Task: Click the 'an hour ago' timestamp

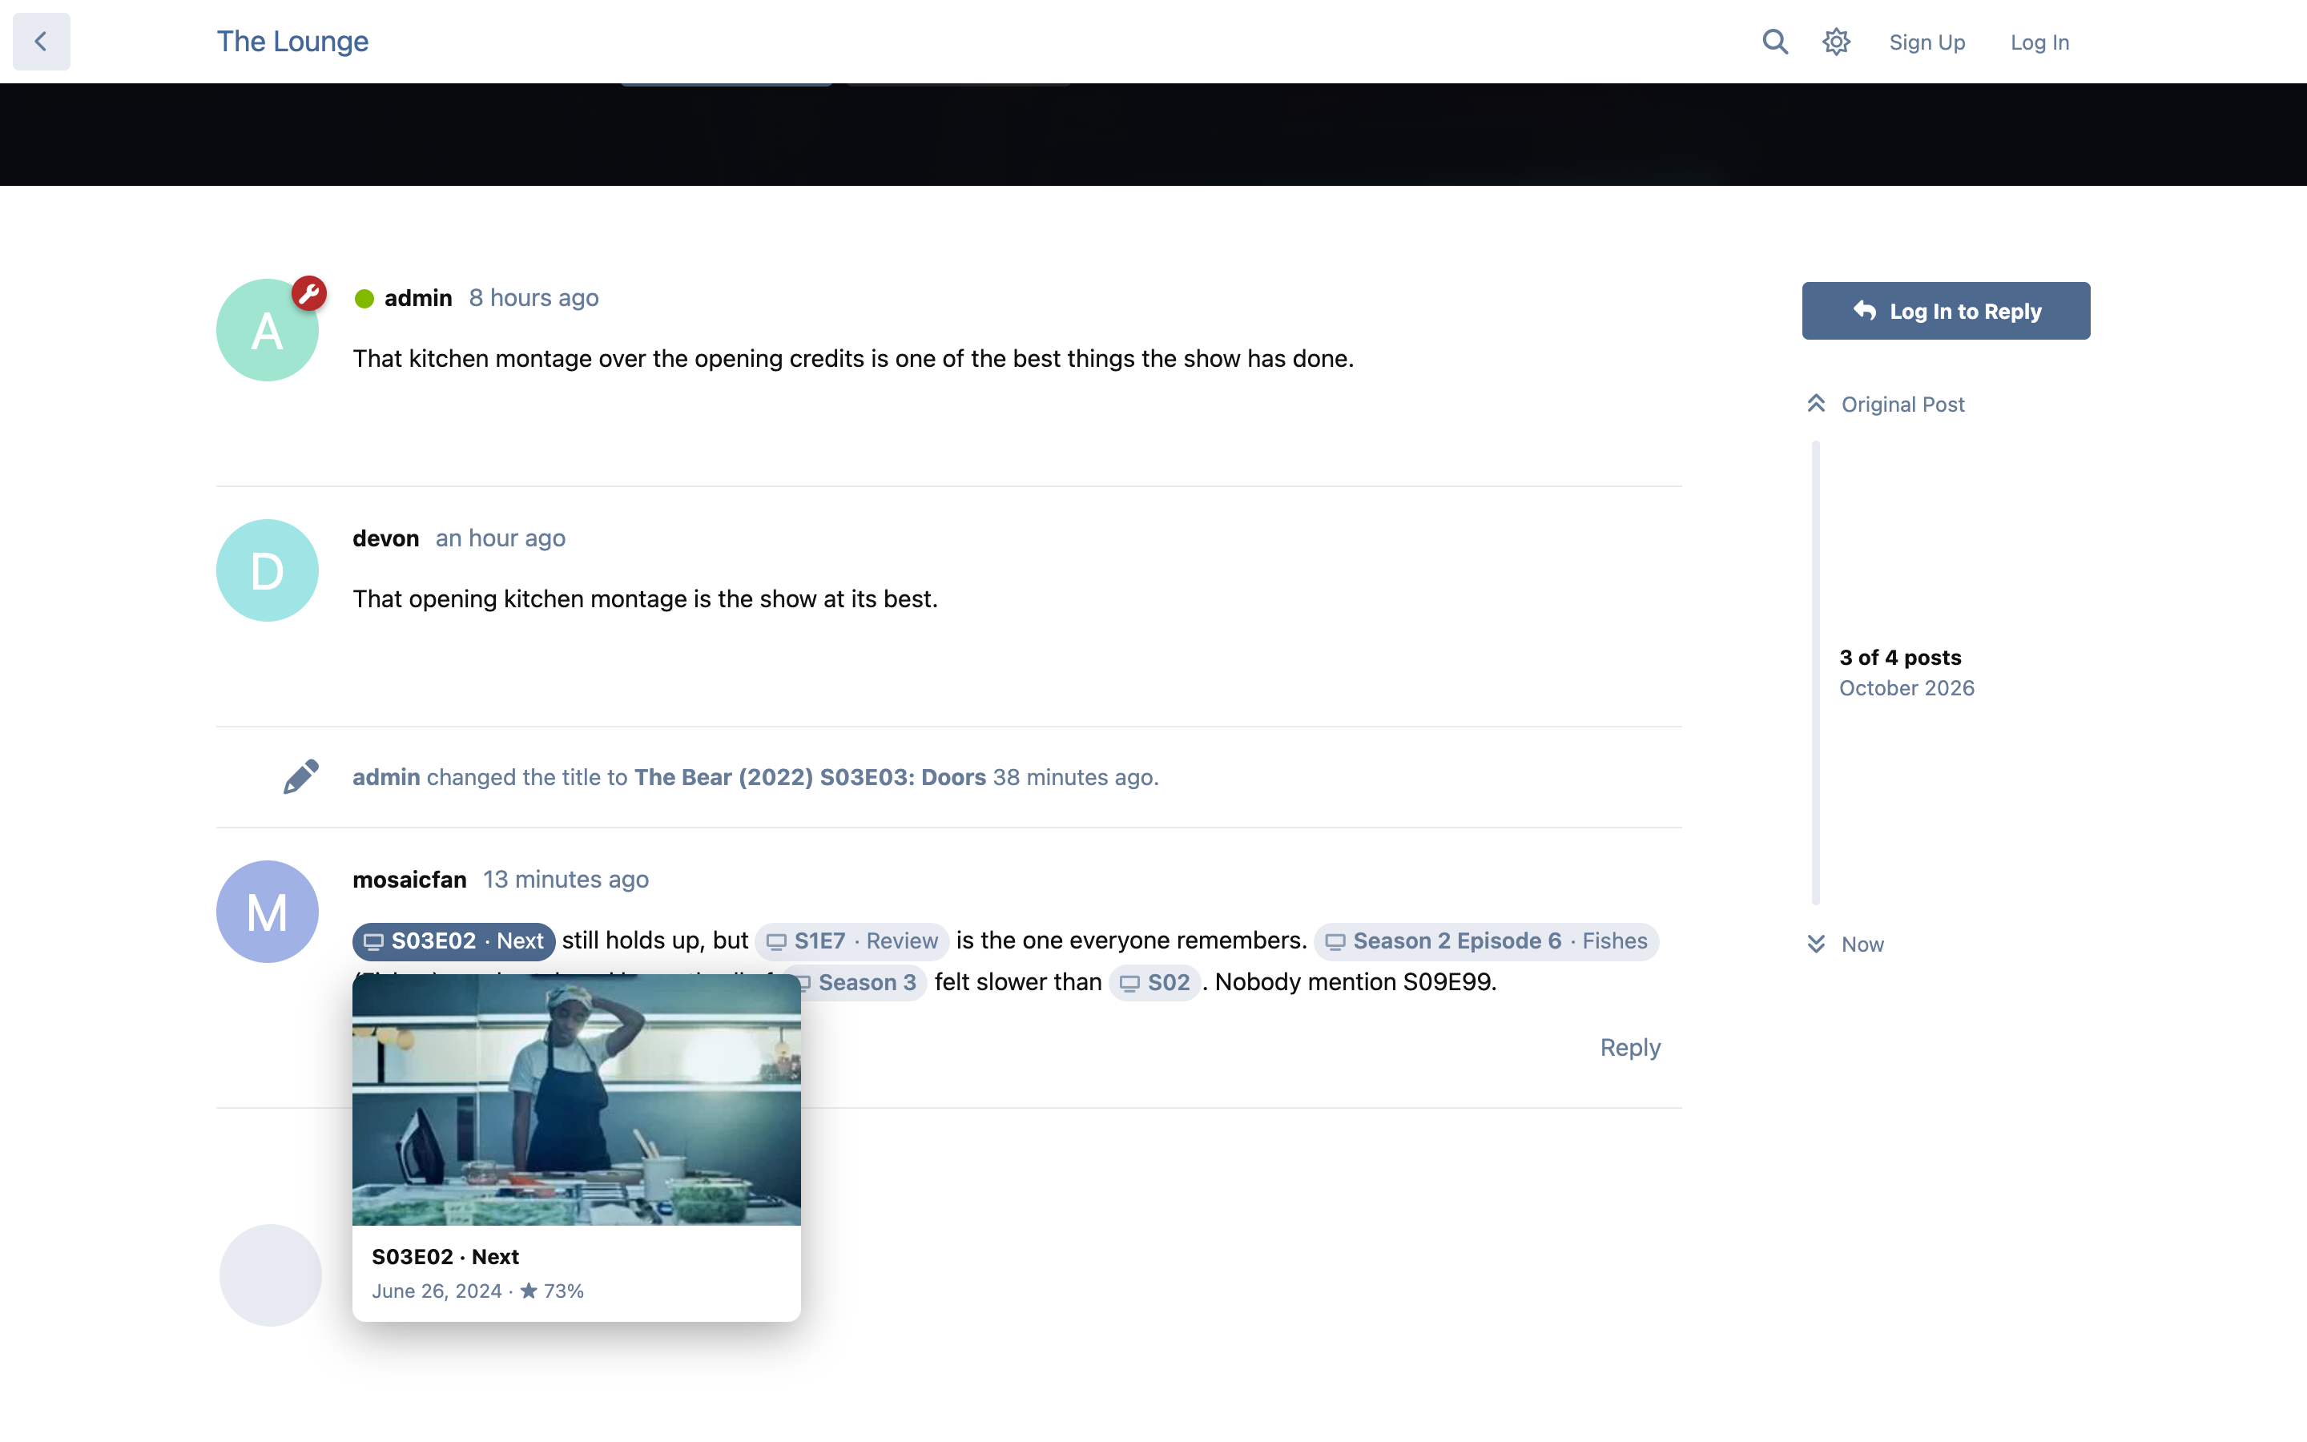Action: [x=501, y=539]
